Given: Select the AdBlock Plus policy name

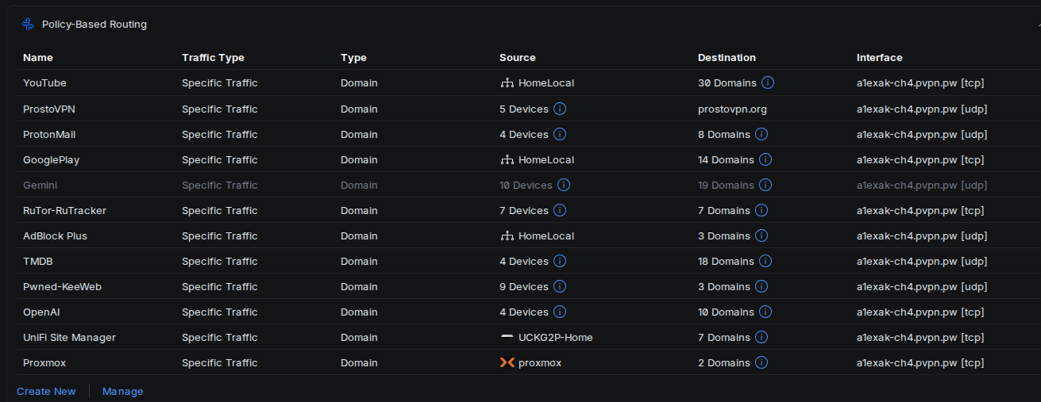Looking at the screenshot, I should point(55,235).
